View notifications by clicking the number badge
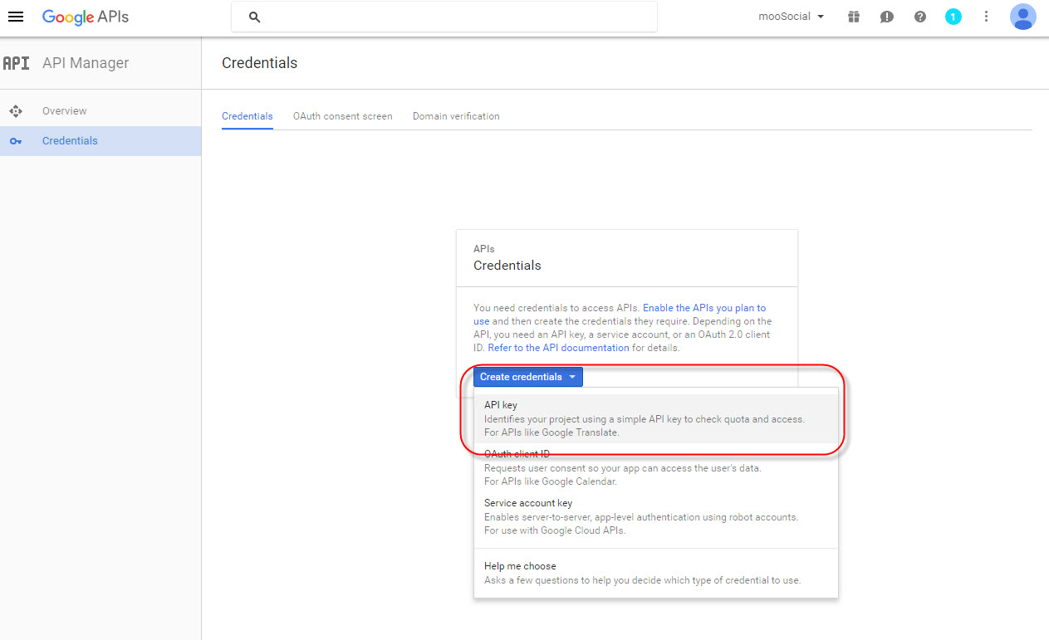 [953, 17]
